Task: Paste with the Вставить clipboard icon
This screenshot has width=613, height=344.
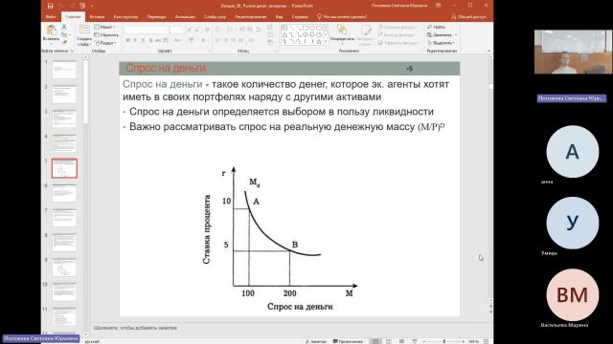Action: [51, 31]
